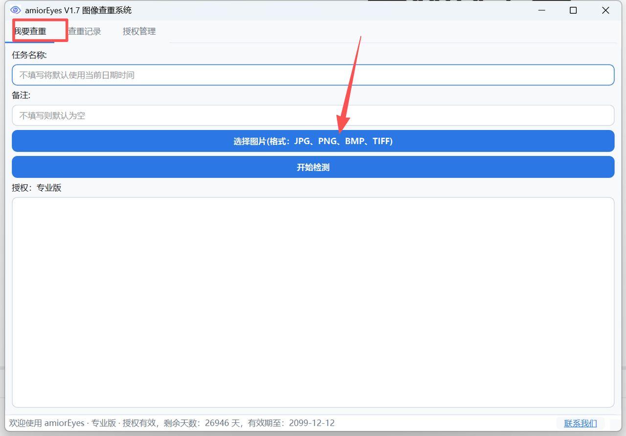Viewport: 626px width, 436px height.
Task: Focus the 任务名称 input field
Action: pyautogui.click(x=313, y=75)
